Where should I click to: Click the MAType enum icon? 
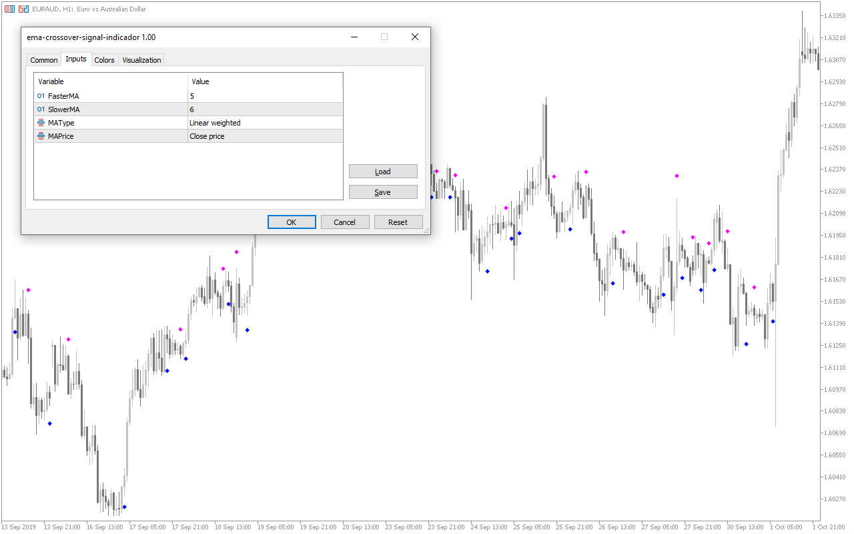[41, 123]
